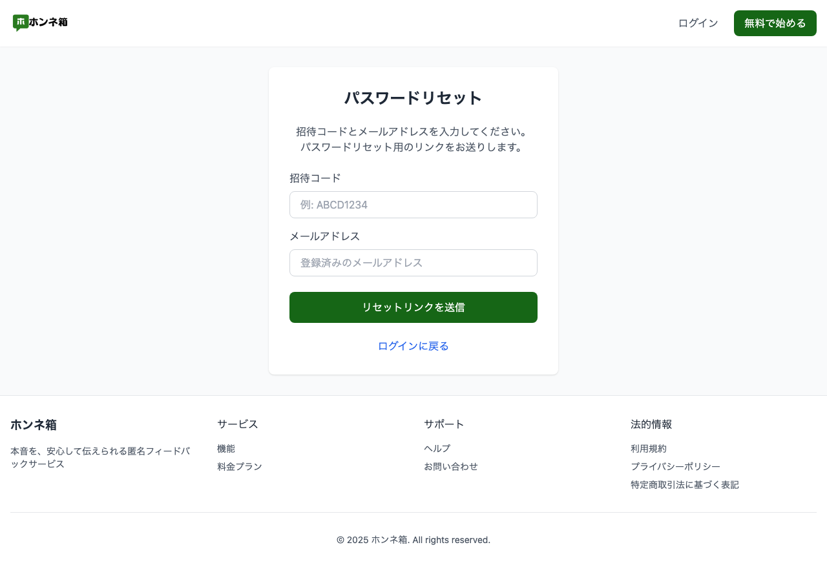Screen dimensions: 827x567
Task: Select the サポート footer section heading
Action: tap(443, 424)
